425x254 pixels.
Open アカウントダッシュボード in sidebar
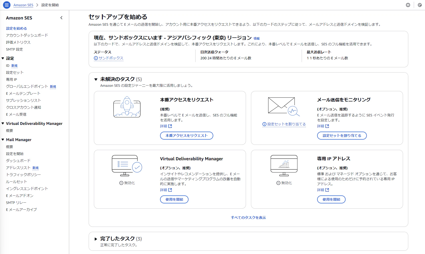click(x=27, y=35)
